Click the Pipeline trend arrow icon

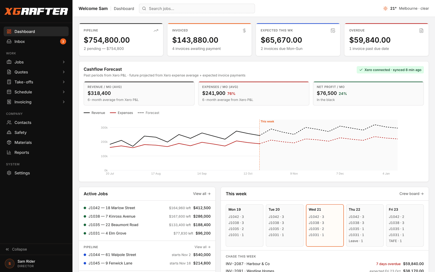(x=156, y=30)
